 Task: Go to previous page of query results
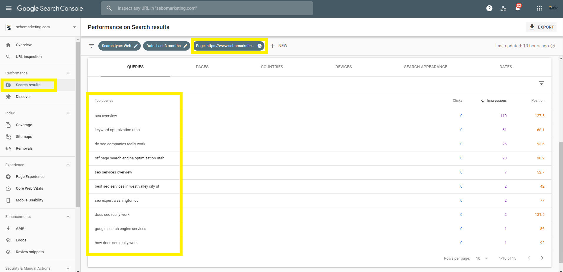pos(529,258)
